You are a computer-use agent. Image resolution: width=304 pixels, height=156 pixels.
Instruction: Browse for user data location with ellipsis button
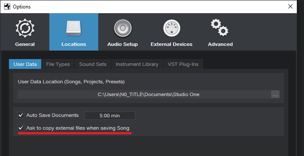pos(276,94)
